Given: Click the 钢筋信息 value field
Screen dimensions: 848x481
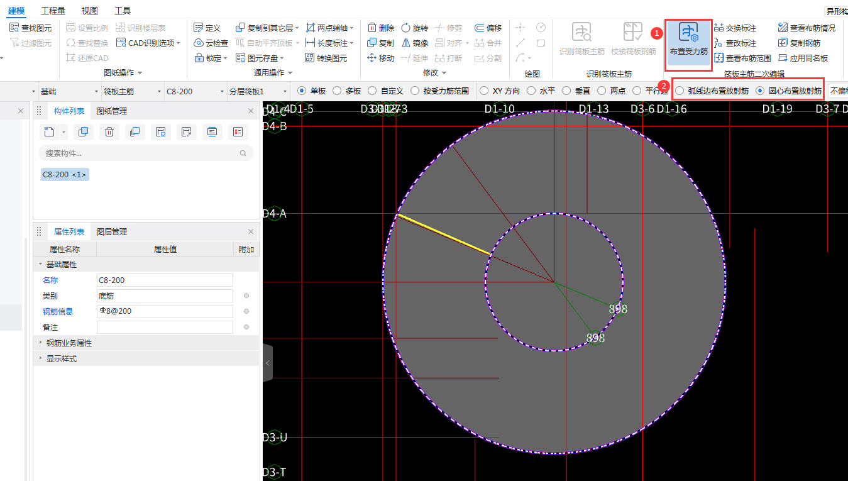Looking at the screenshot, I should click(165, 311).
